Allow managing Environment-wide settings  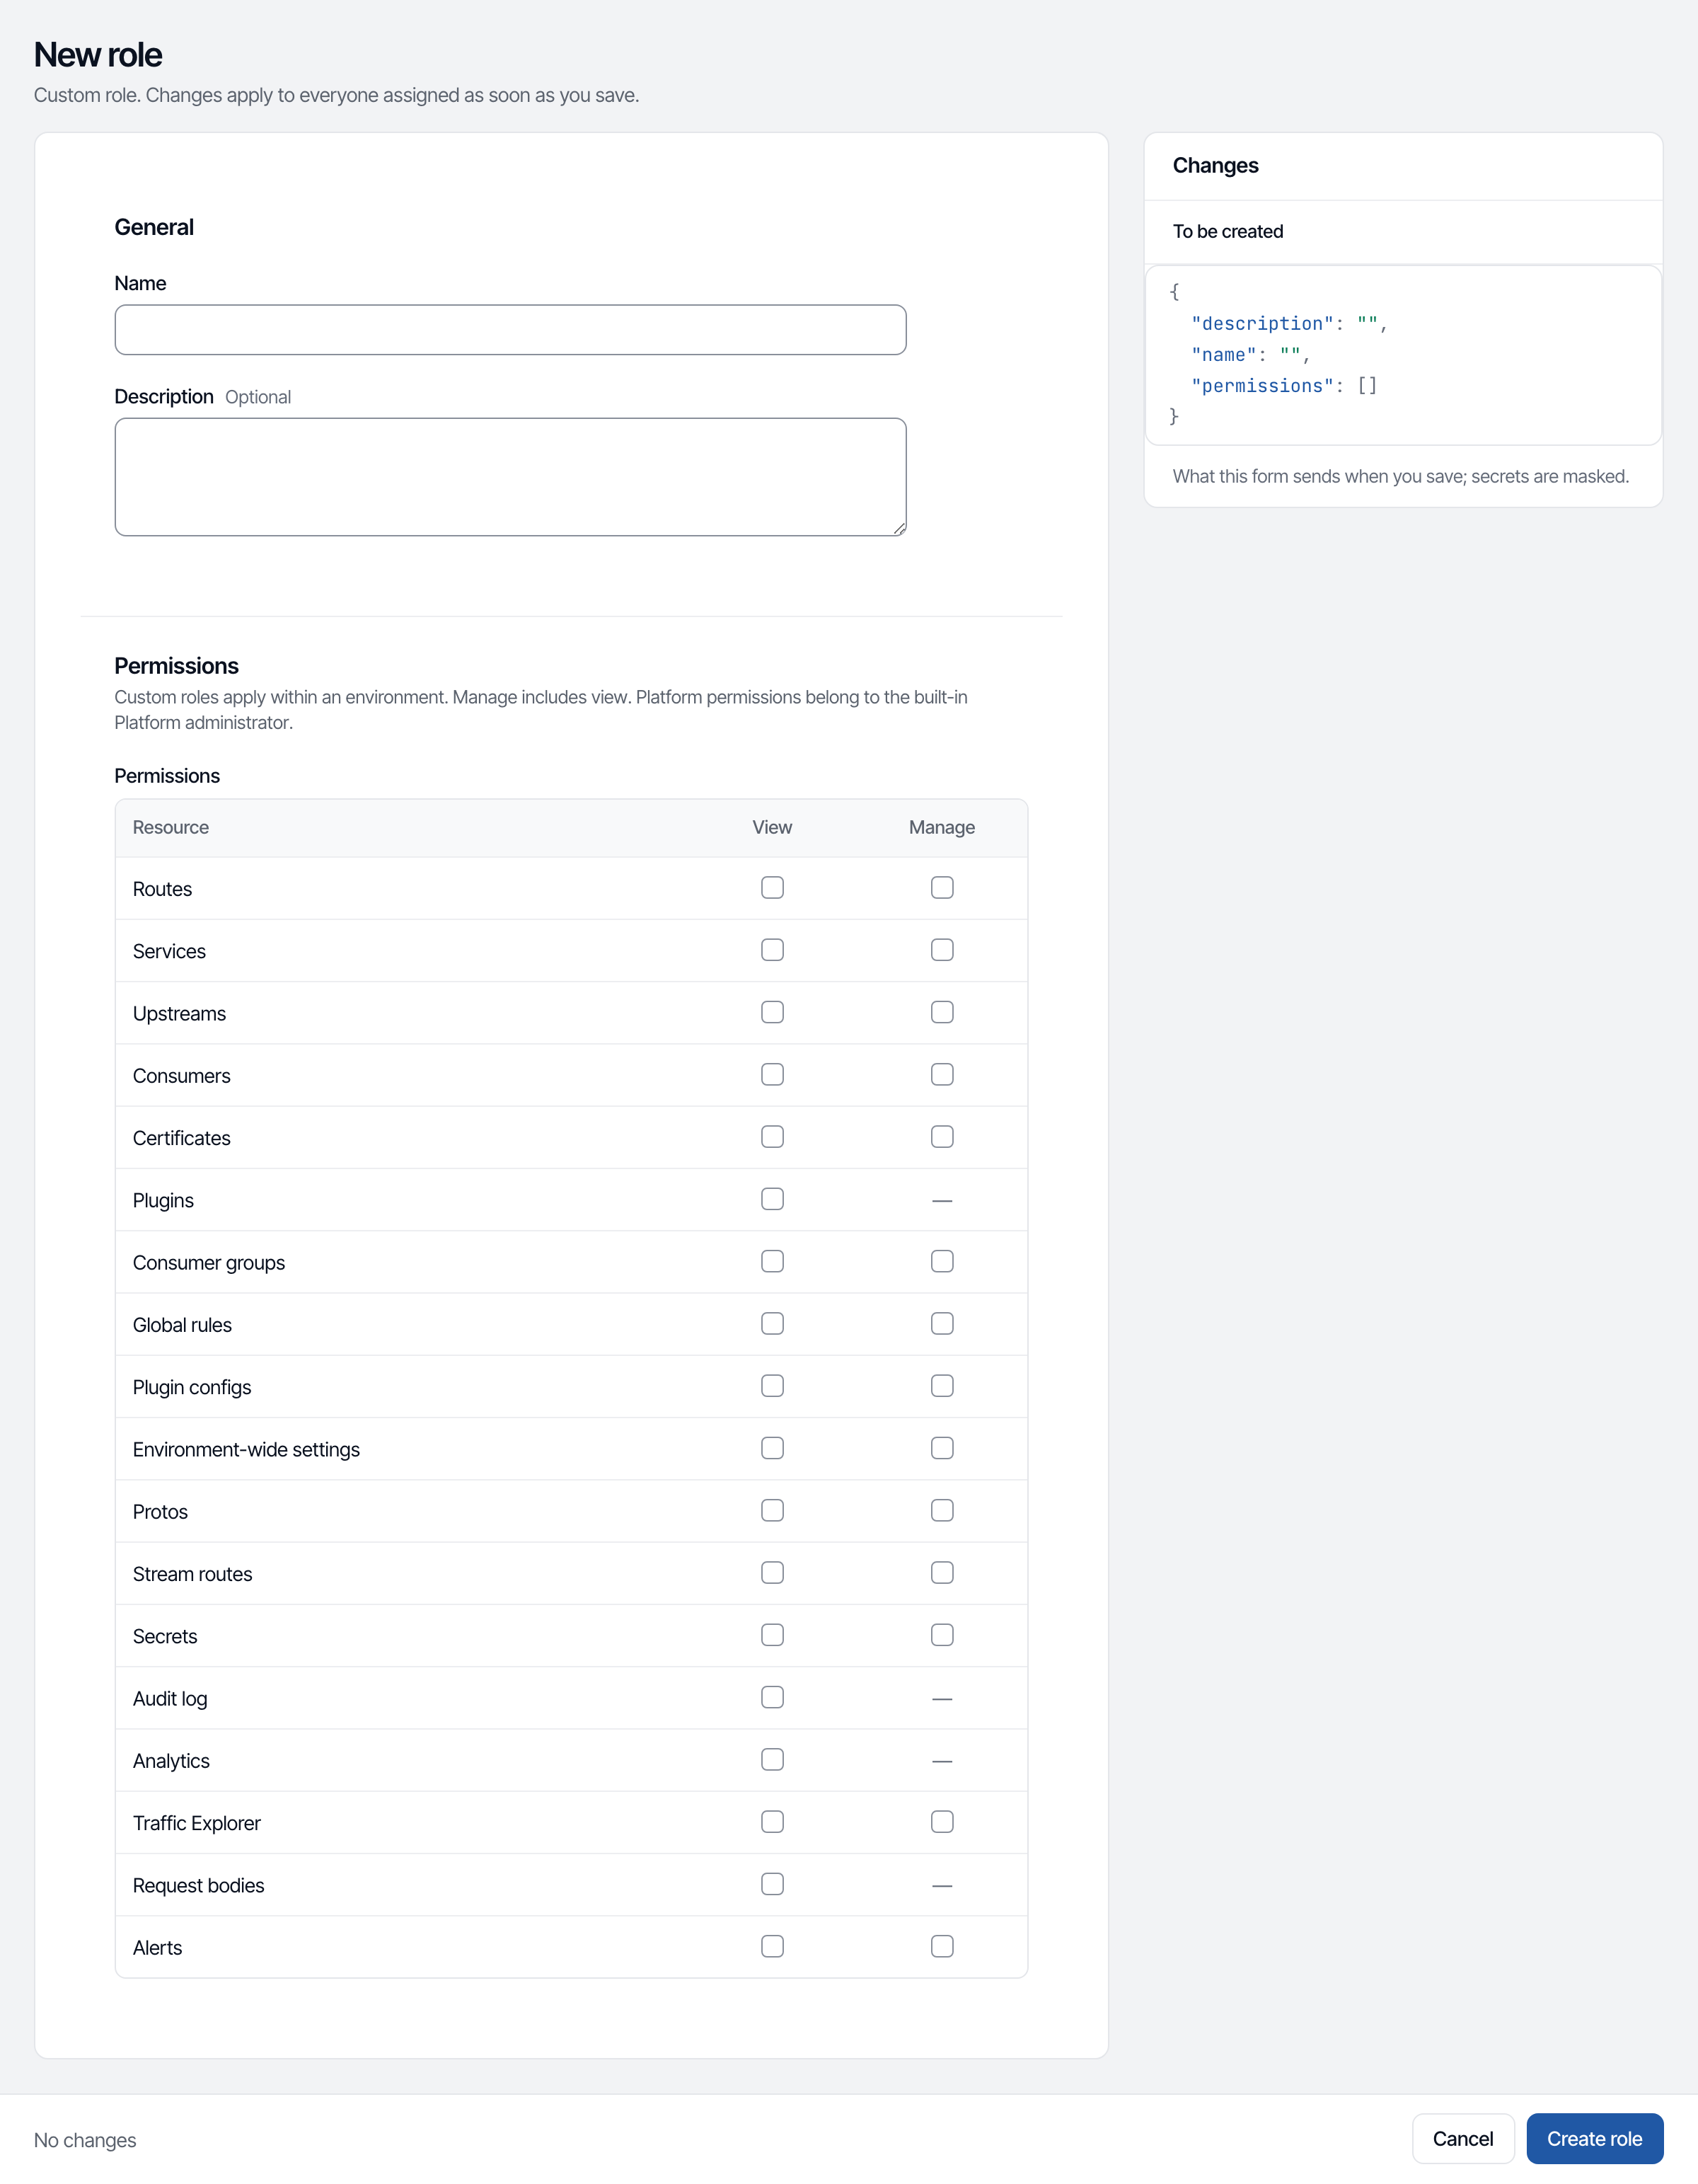[942, 1448]
